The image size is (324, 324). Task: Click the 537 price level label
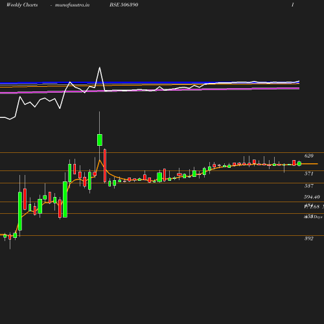click(x=308, y=186)
